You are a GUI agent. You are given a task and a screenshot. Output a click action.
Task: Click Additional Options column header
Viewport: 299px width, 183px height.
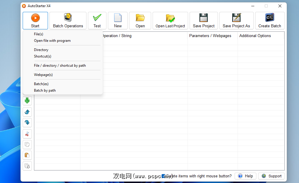261,36
